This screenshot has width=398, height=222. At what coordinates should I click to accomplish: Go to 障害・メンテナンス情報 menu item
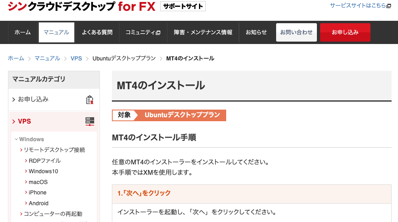pos(203,32)
